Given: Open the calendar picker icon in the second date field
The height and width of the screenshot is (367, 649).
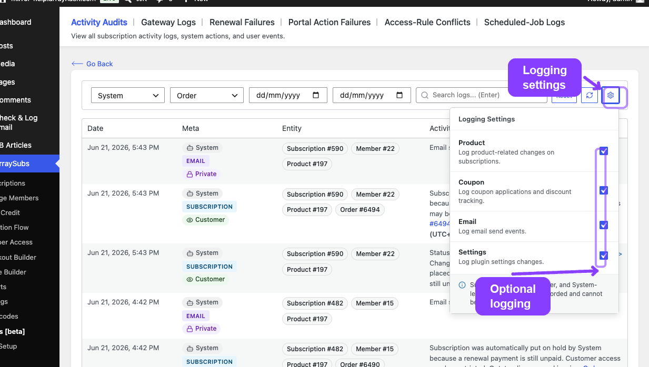Looking at the screenshot, I should (400, 95).
